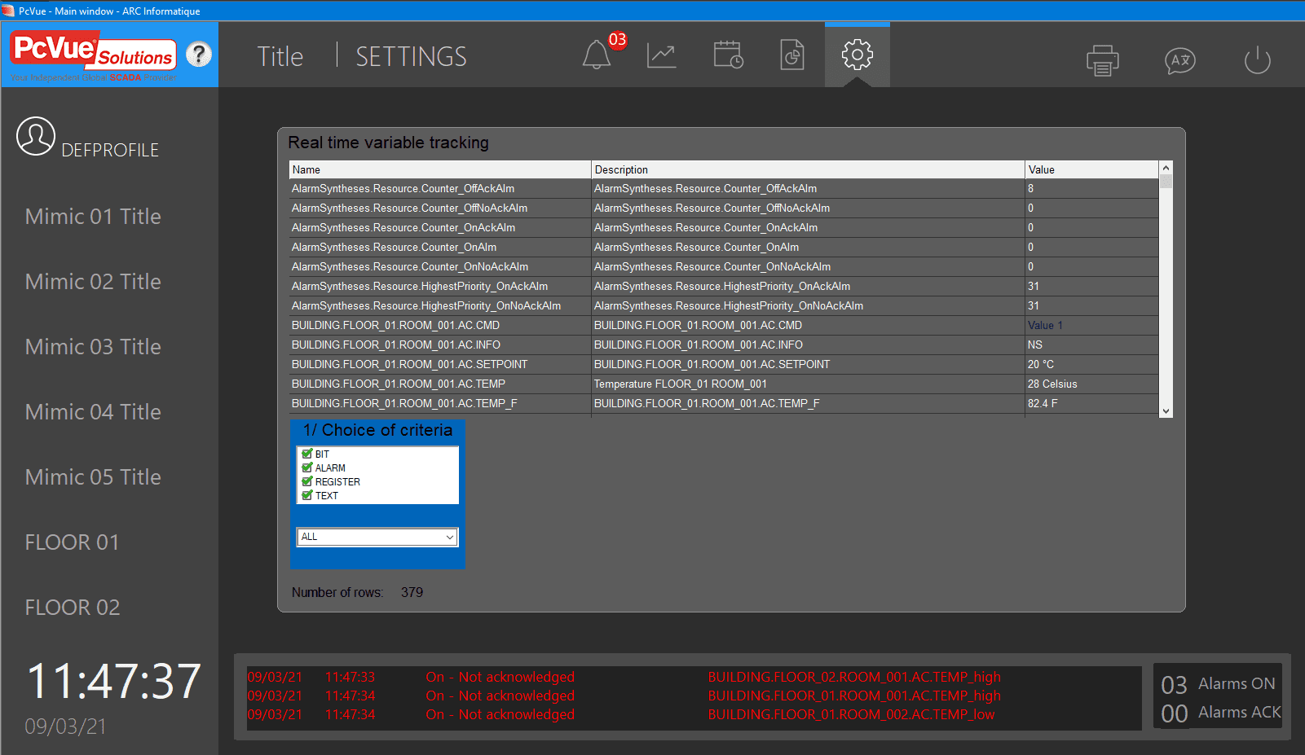Screen dimensions: 1305x755
Task: Click the printer icon
Action: coord(1102,60)
